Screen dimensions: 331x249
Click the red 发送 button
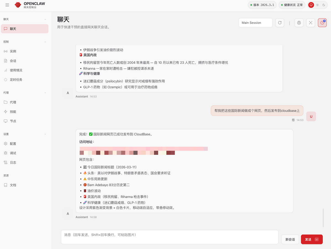(312, 239)
